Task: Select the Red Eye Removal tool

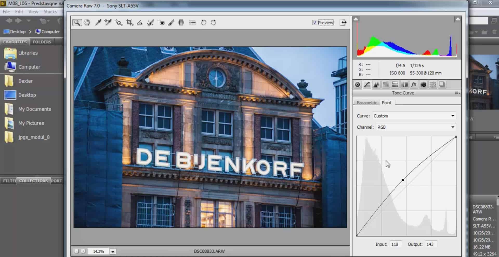Action: [161, 23]
